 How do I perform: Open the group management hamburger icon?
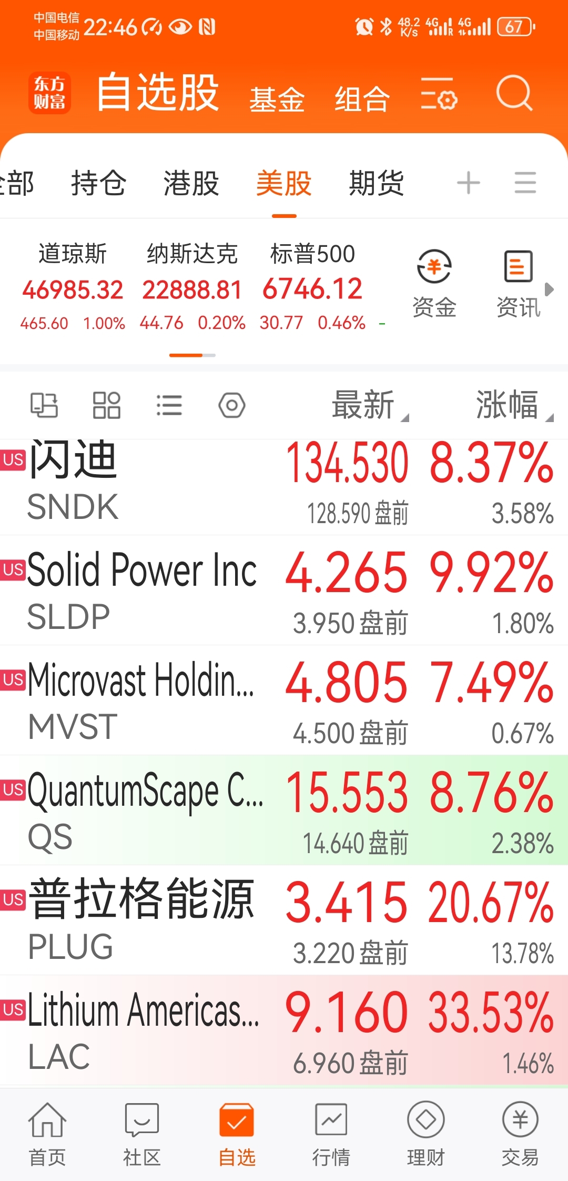click(x=525, y=183)
